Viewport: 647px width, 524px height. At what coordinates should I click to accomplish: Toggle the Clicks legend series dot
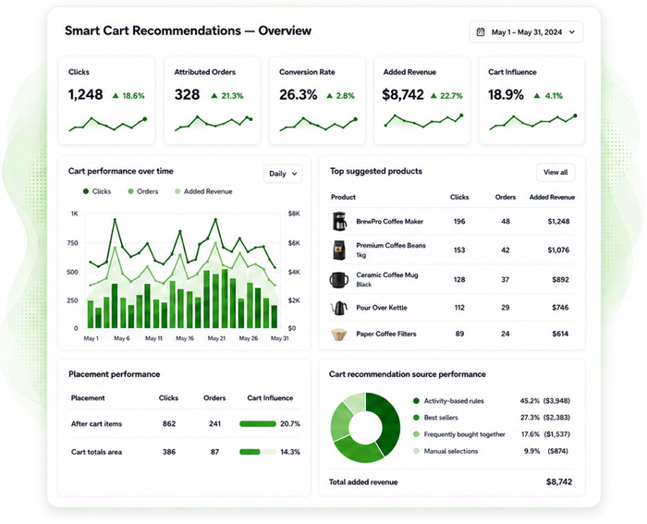[x=86, y=191]
